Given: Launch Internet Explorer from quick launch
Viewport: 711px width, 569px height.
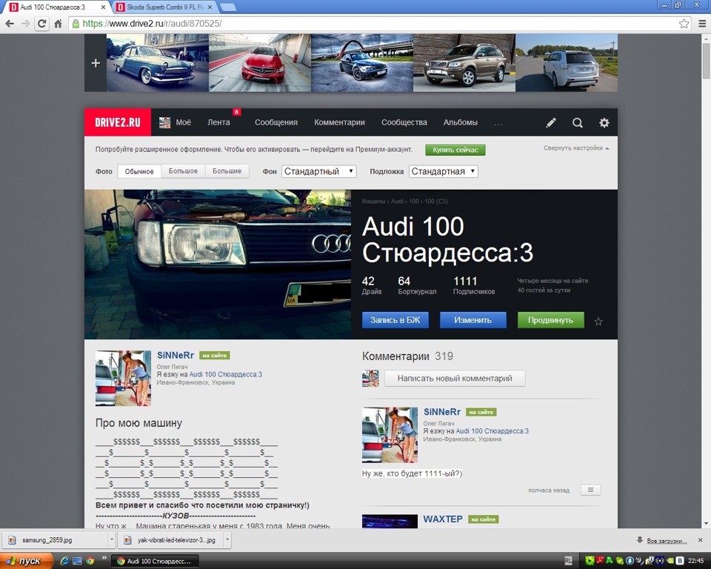Looking at the screenshot, I should [x=64, y=561].
